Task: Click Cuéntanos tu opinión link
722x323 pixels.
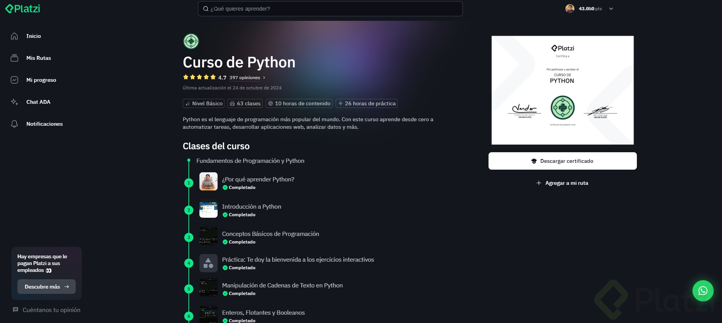Action: point(51,310)
